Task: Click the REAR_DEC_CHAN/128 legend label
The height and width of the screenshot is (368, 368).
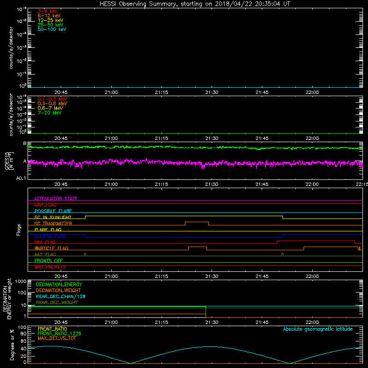Action: 61,296
